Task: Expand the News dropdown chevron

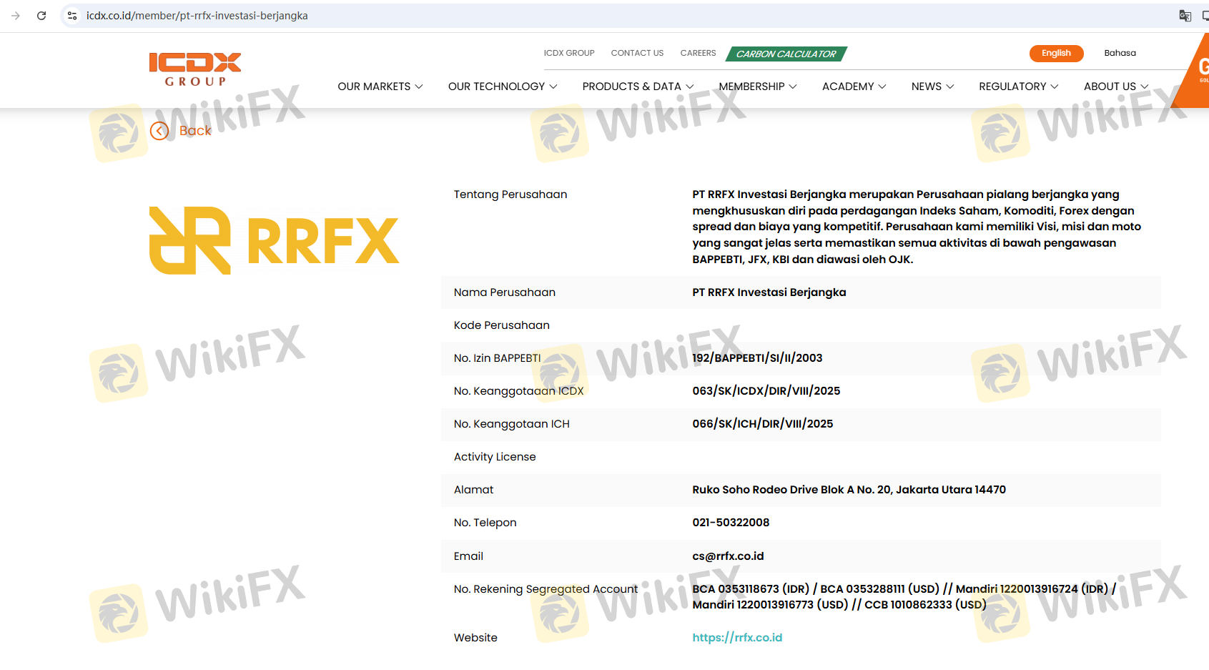Action: point(950,87)
